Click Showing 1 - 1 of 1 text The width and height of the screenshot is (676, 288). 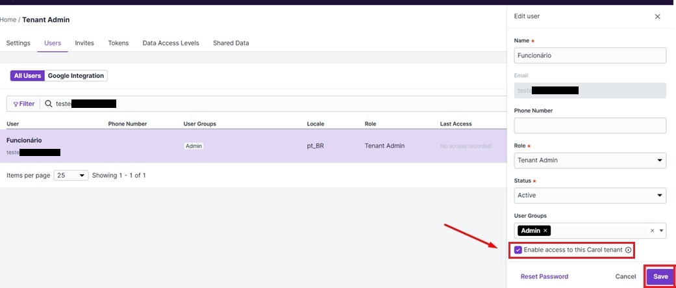(x=119, y=176)
